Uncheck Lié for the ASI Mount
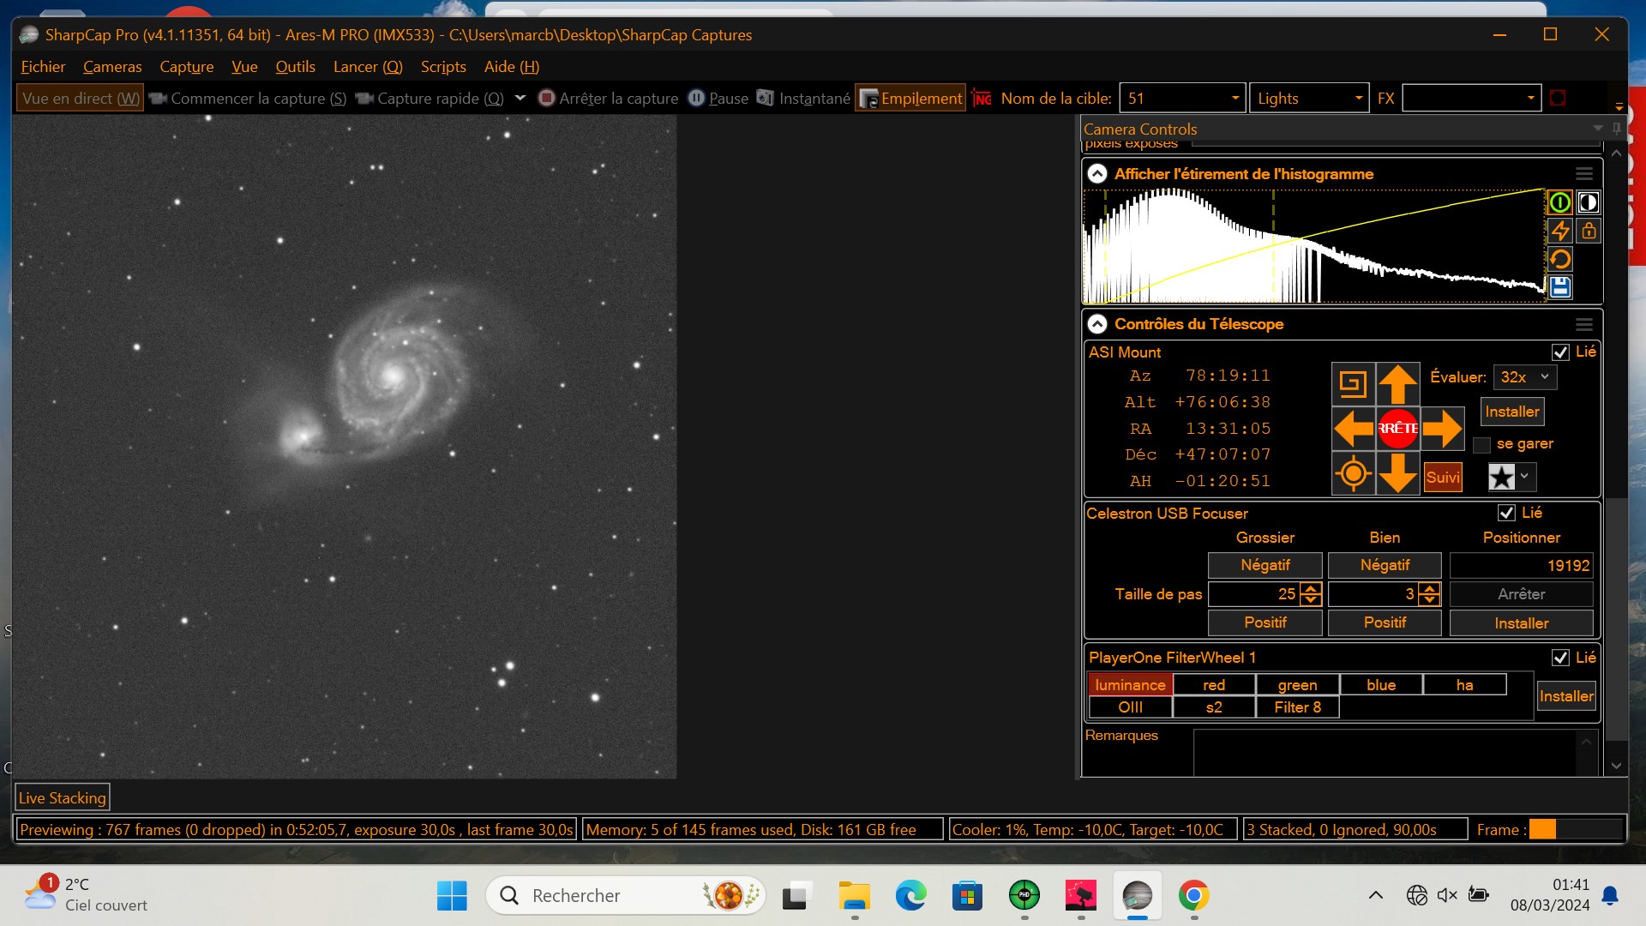 tap(1562, 352)
